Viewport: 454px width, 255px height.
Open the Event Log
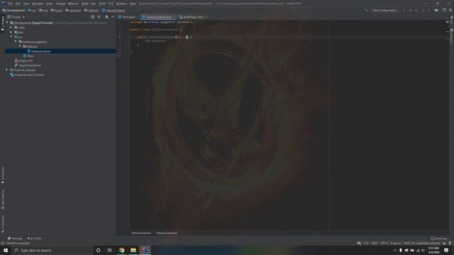point(438,239)
